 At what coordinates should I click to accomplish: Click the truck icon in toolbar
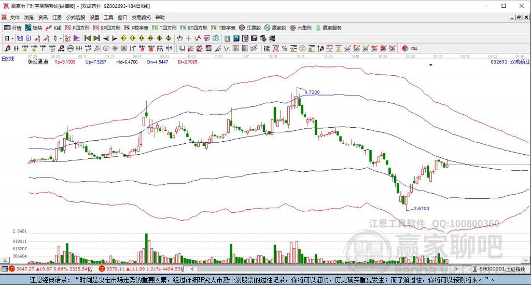[x=272, y=38]
